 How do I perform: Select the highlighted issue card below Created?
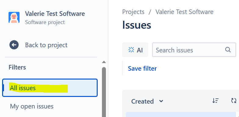coord(181,115)
